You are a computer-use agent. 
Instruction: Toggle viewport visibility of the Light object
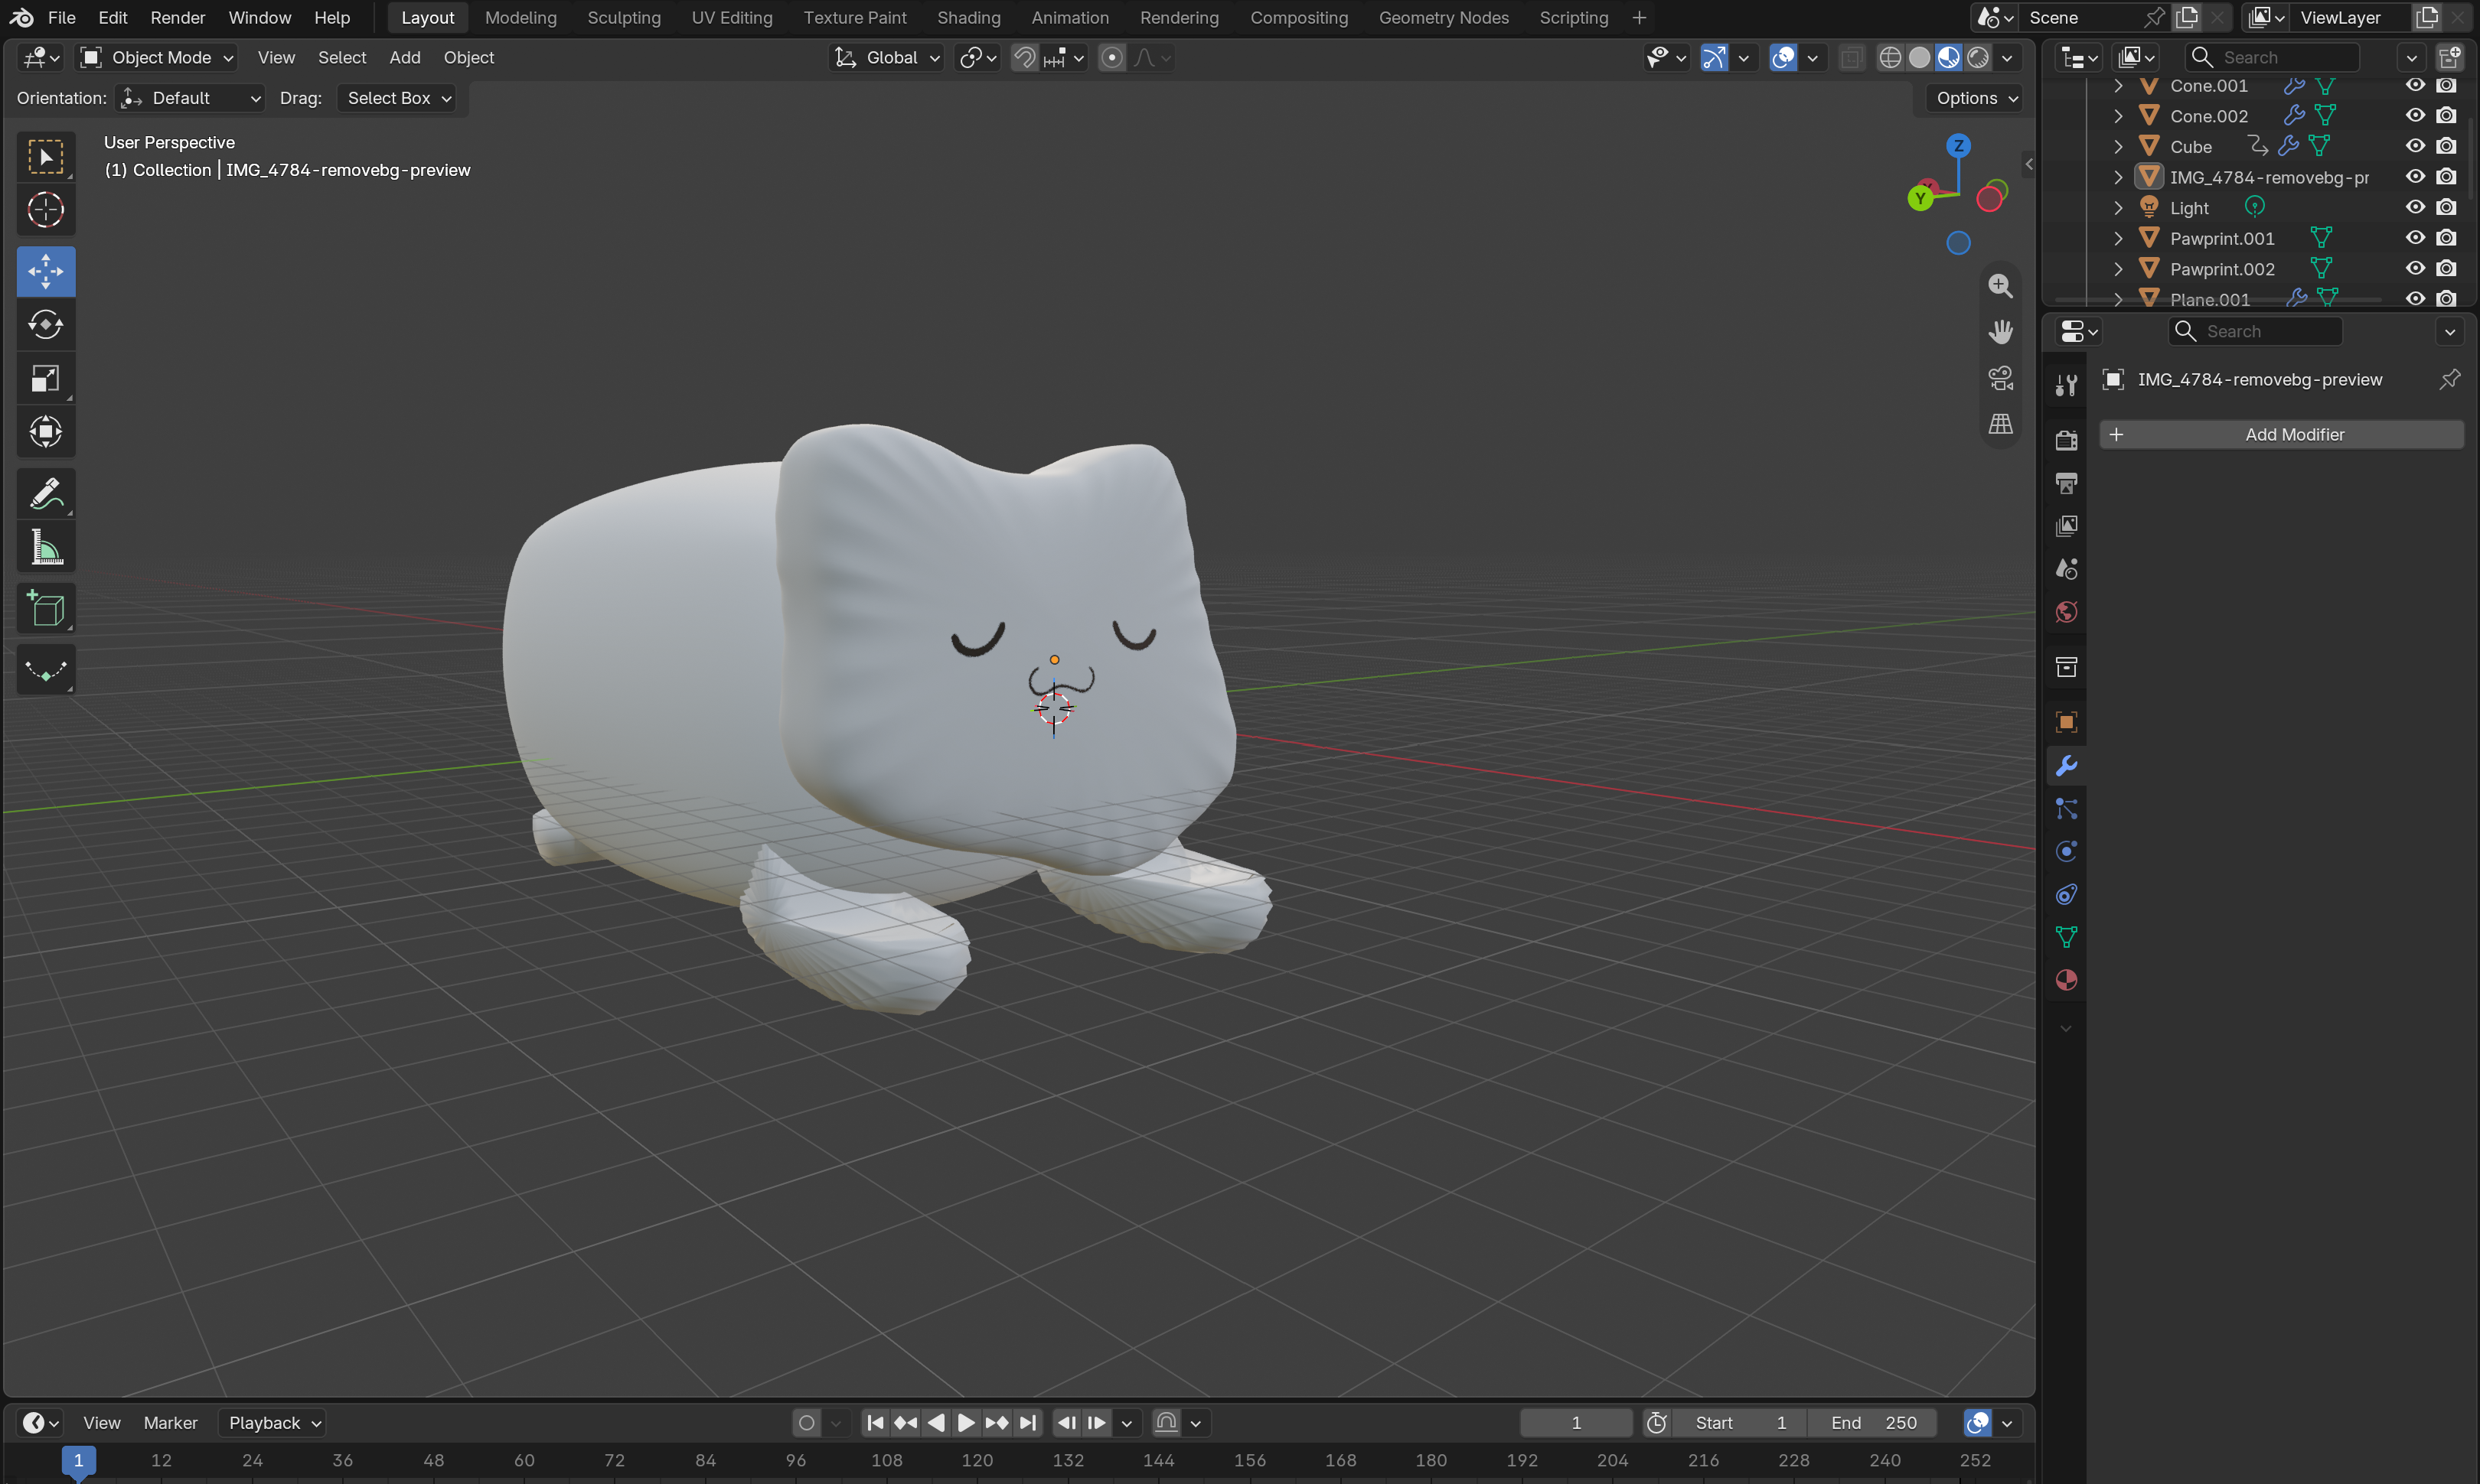tap(2414, 207)
